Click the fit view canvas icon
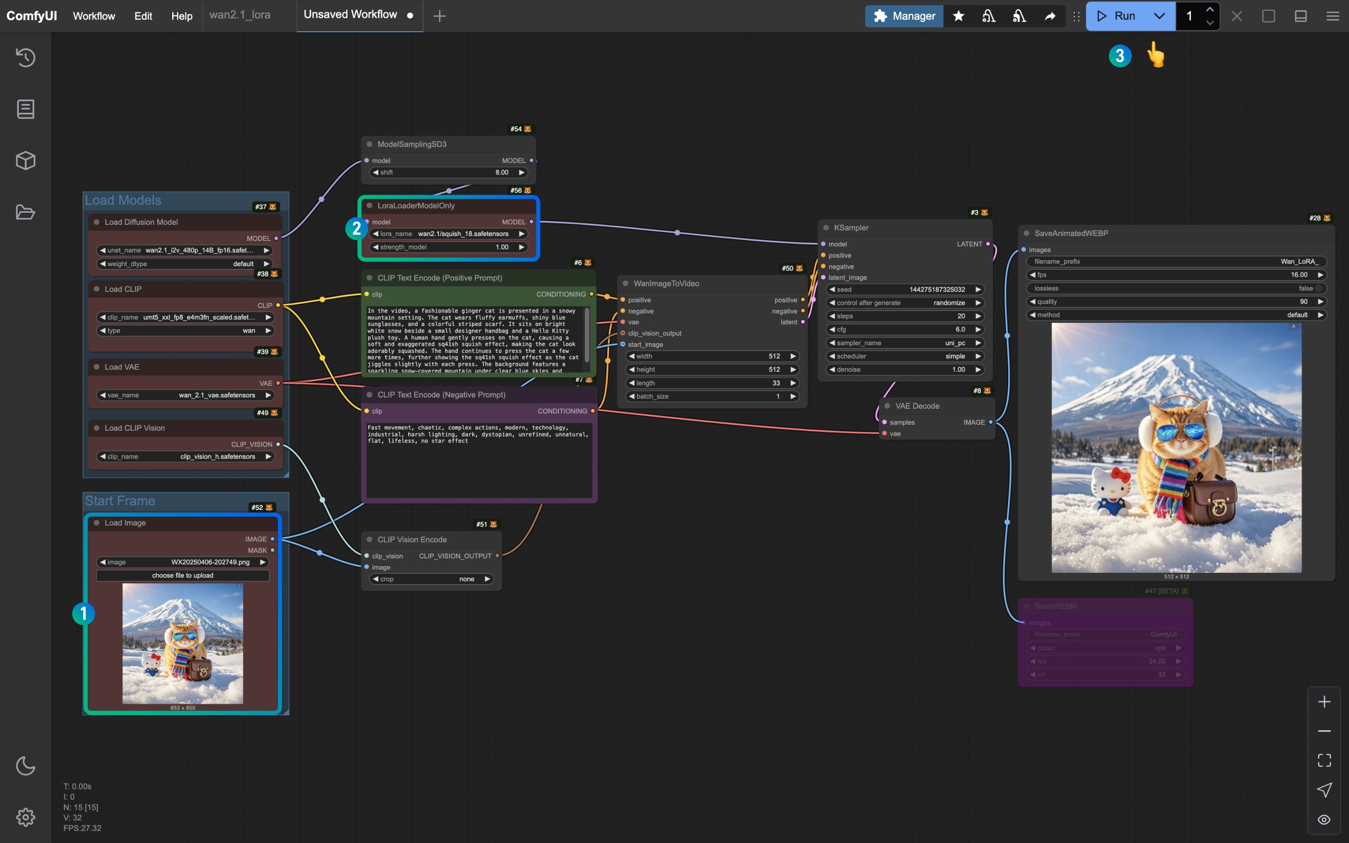1349x843 pixels. [1324, 760]
